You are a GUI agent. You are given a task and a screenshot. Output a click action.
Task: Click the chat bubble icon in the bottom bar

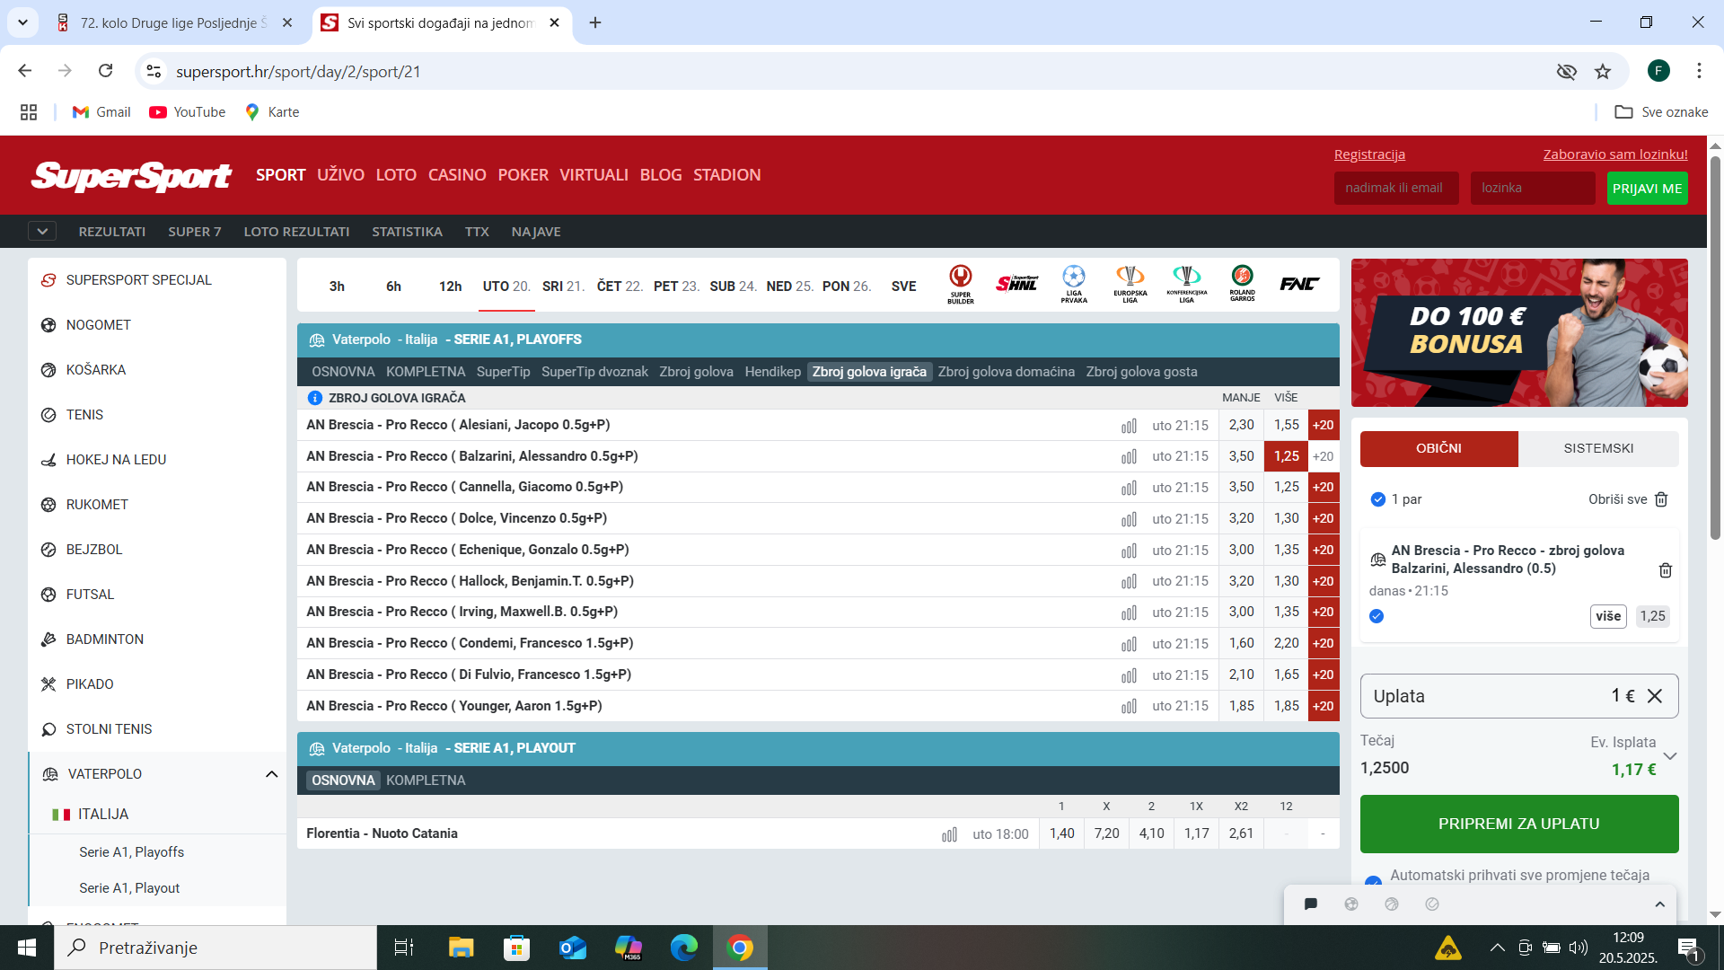pyautogui.click(x=1310, y=904)
